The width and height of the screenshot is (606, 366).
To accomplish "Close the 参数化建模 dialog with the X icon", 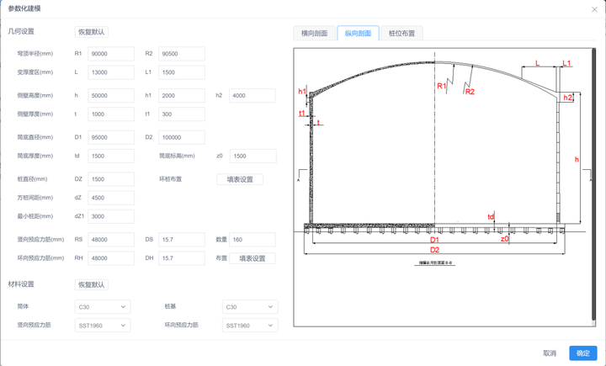I will pyautogui.click(x=594, y=9).
